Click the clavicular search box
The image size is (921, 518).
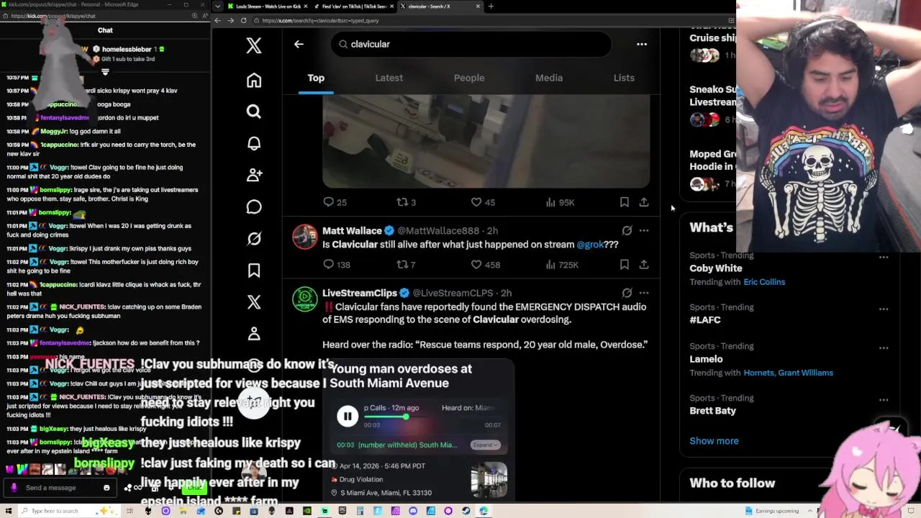[x=471, y=44]
